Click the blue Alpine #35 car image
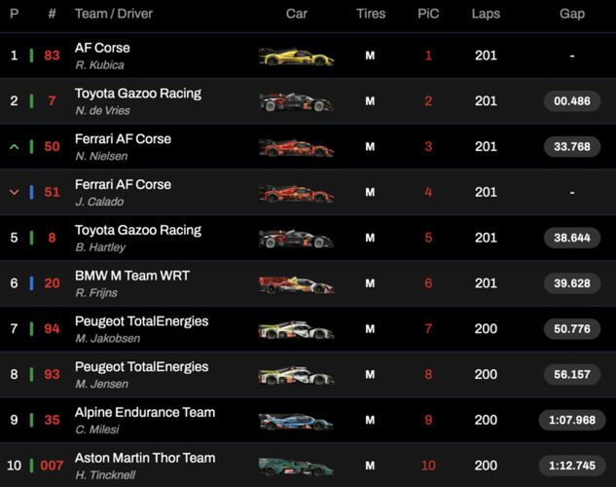This screenshot has width=616, height=487. point(296,422)
